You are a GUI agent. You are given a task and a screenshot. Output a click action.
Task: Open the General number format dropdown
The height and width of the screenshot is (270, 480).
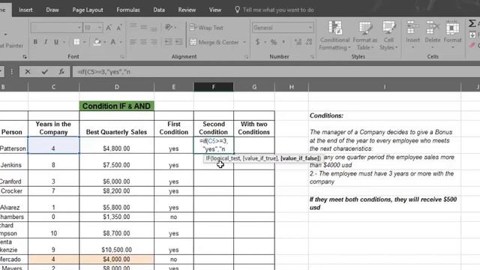(x=283, y=28)
